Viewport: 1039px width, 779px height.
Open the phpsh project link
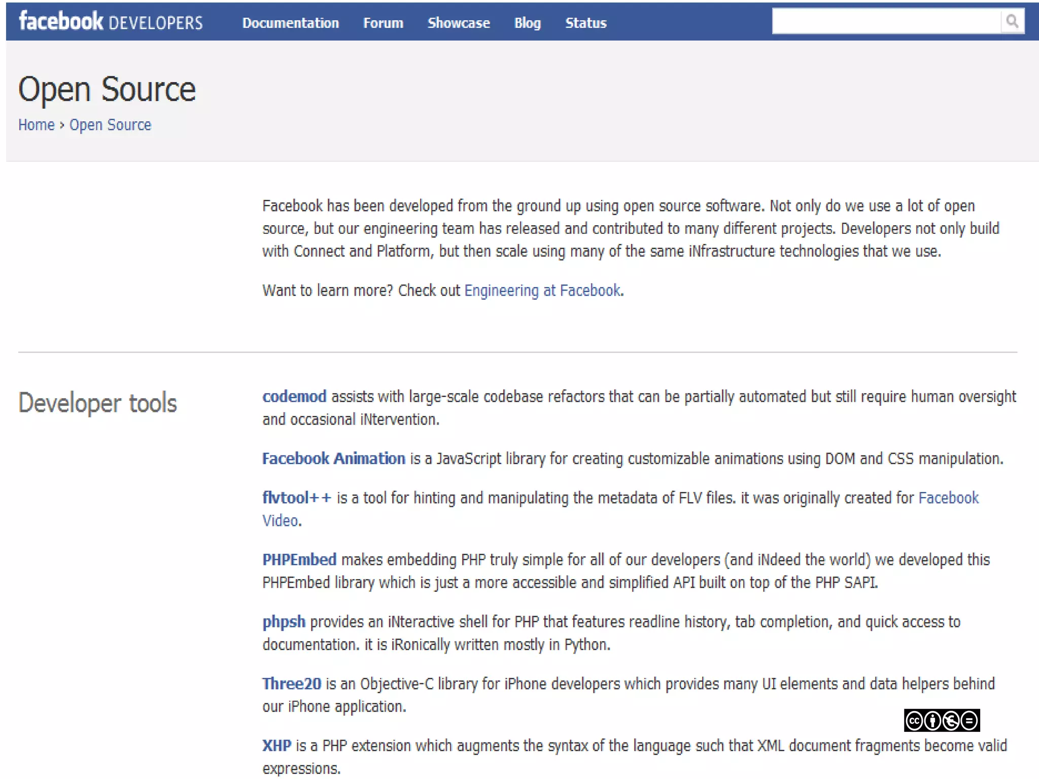tap(284, 622)
